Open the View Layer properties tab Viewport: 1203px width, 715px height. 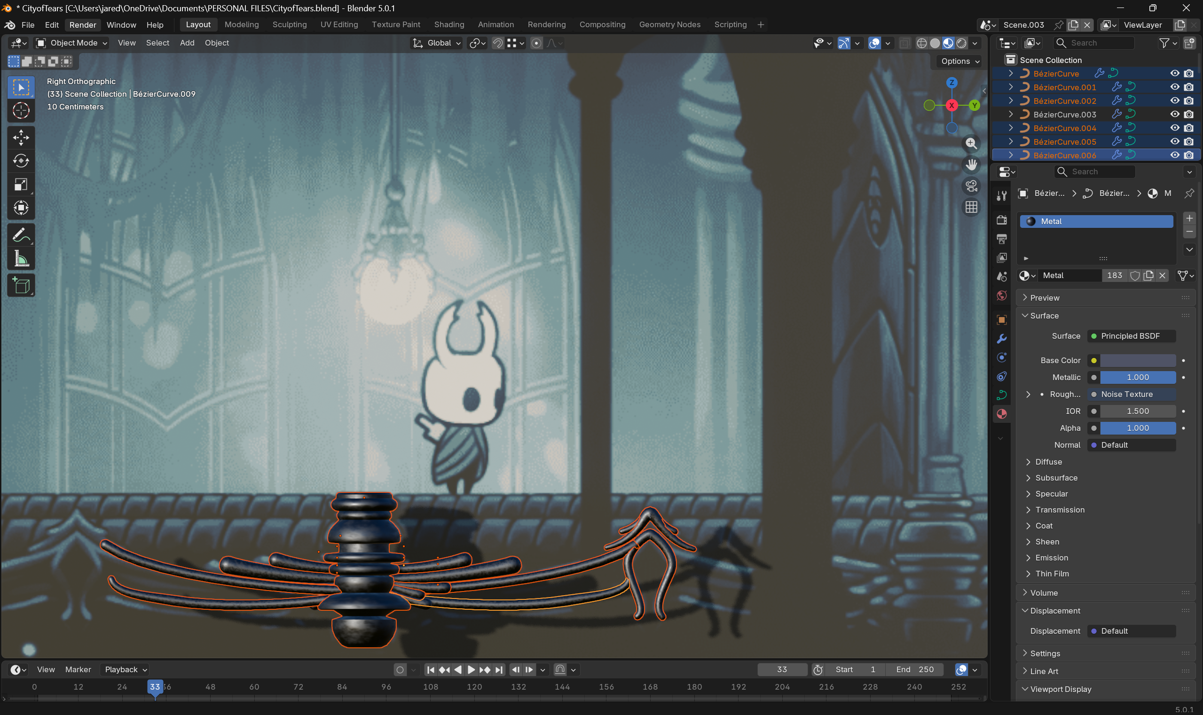click(x=1001, y=257)
